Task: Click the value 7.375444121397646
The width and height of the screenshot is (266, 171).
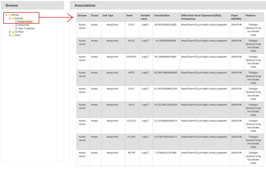Action: pos(165,153)
